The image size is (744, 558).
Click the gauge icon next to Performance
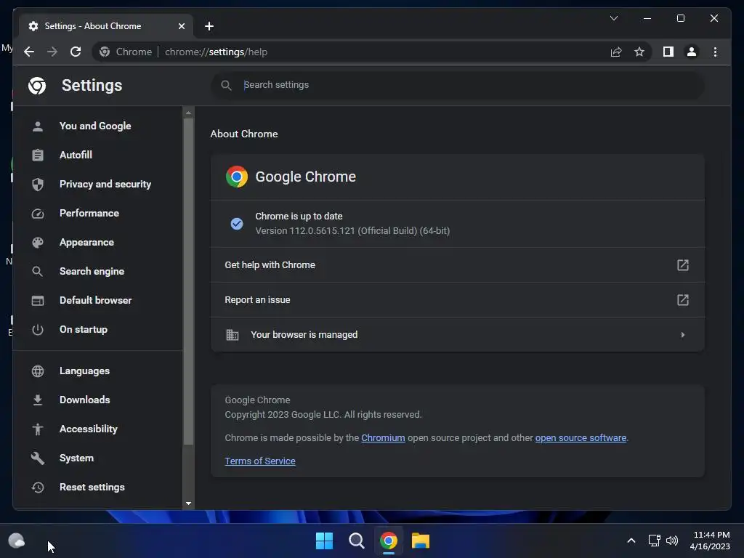click(38, 214)
